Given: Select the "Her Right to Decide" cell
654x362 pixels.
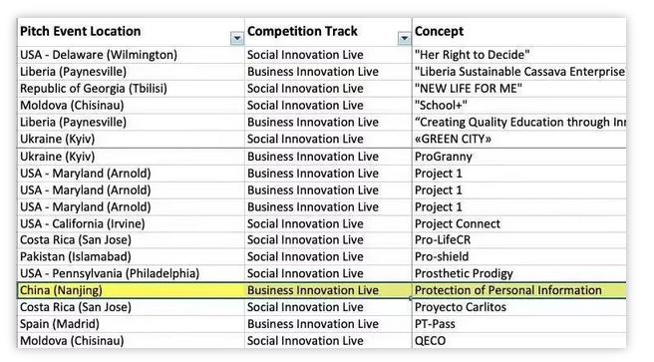Looking at the screenshot, I should tap(519, 55).
